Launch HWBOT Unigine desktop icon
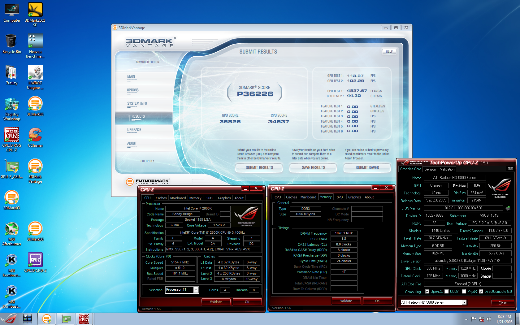Viewport: 520px width, 325px height. (35, 77)
